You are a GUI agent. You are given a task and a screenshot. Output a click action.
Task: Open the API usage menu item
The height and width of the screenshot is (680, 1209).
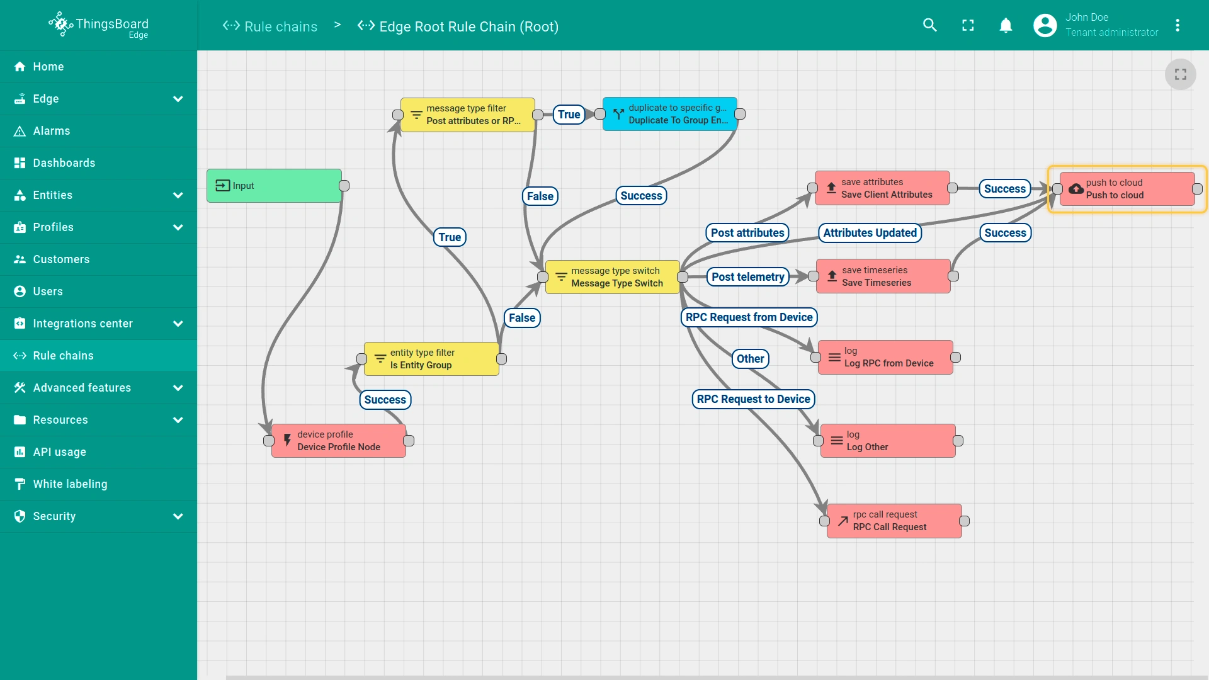click(x=59, y=452)
